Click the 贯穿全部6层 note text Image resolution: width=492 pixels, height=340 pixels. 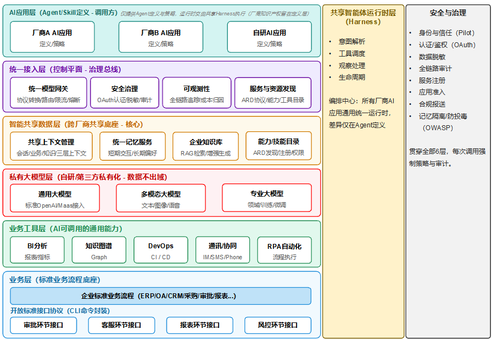click(447, 157)
